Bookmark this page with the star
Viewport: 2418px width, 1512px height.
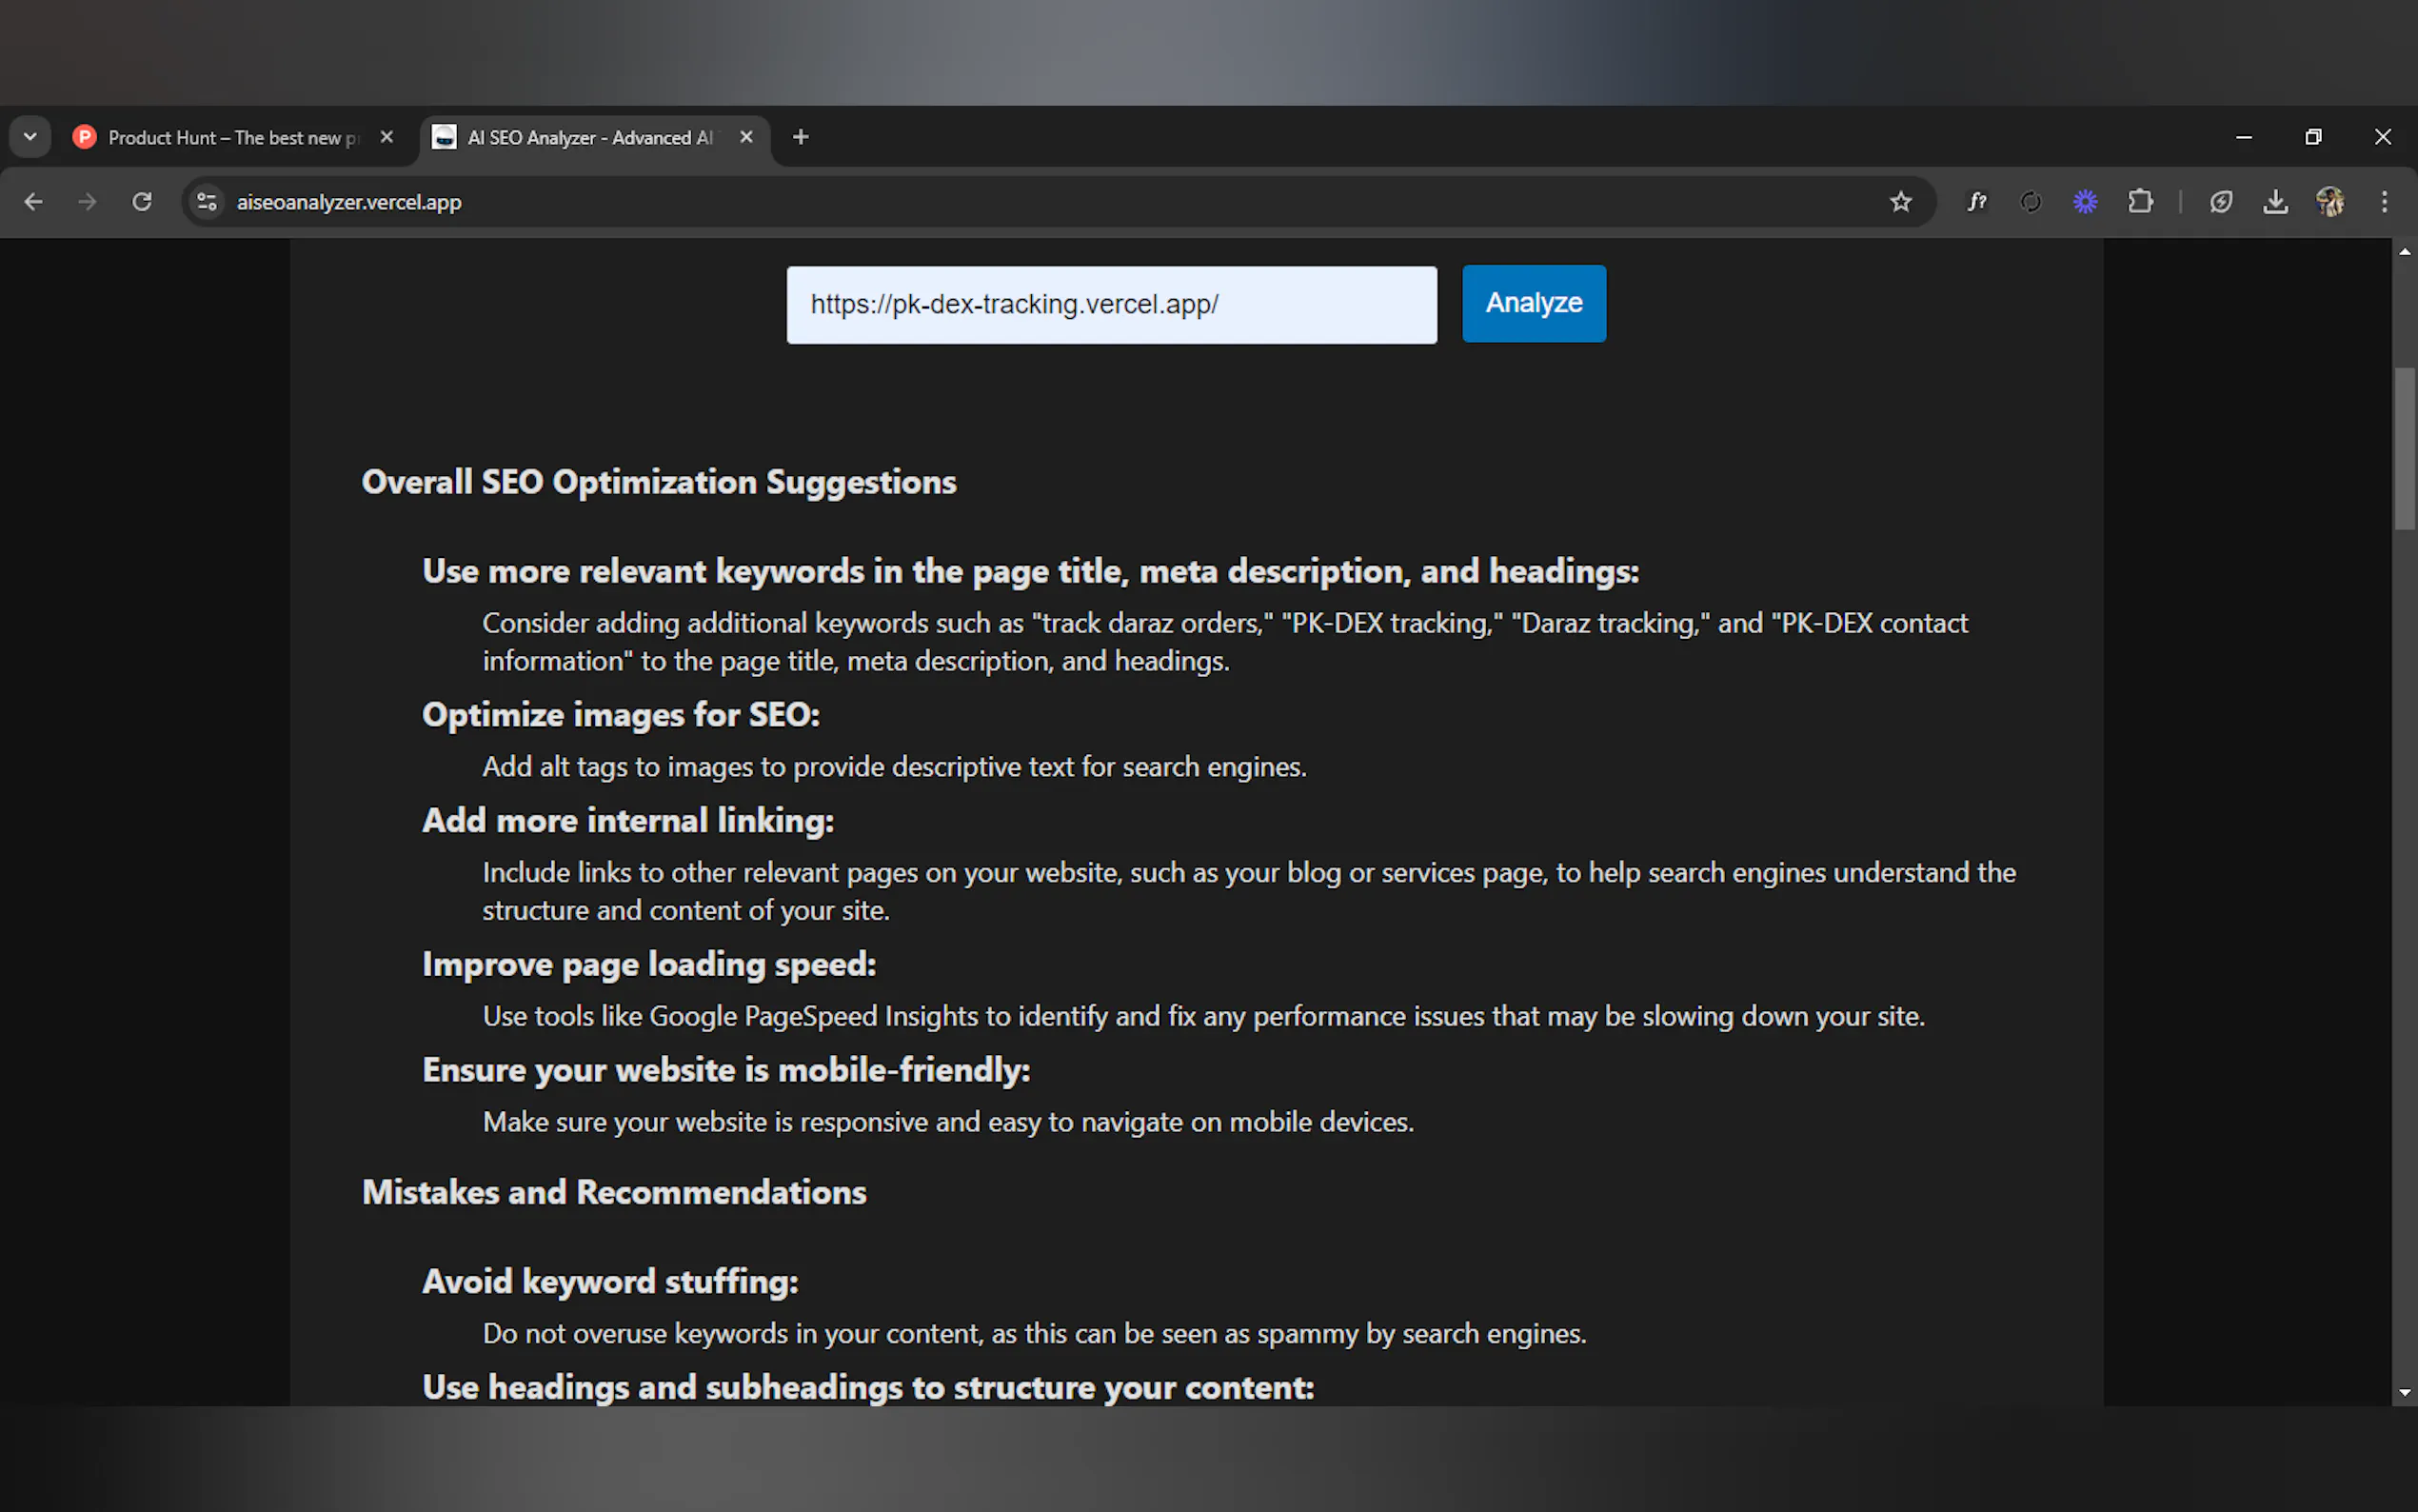[x=1900, y=202]
